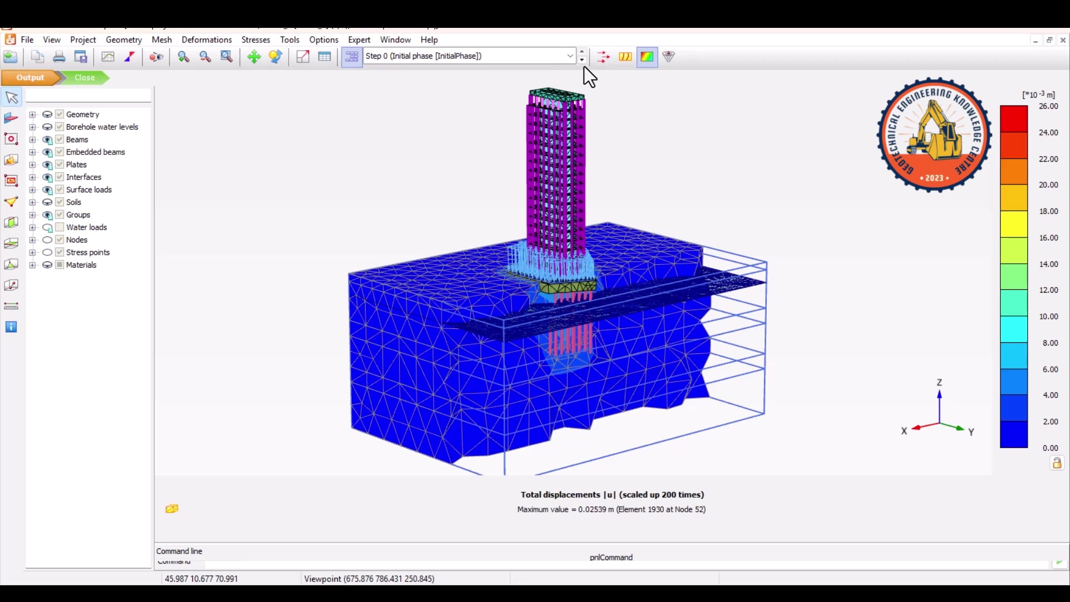This screenshot has height=602, width=1070.
Task: Toggle the Stress points checkbox
Action: pos(60,253)
